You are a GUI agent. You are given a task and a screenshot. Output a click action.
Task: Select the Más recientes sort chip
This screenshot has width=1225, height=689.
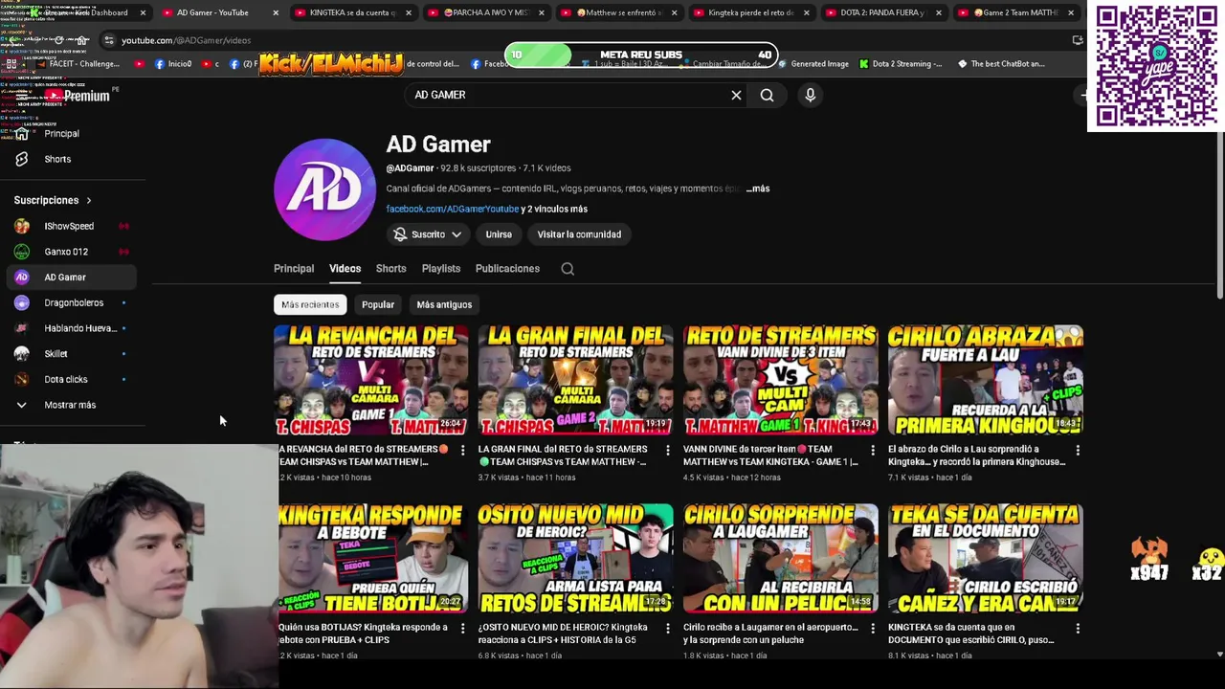pyautogui.click(x=310, y=304)
